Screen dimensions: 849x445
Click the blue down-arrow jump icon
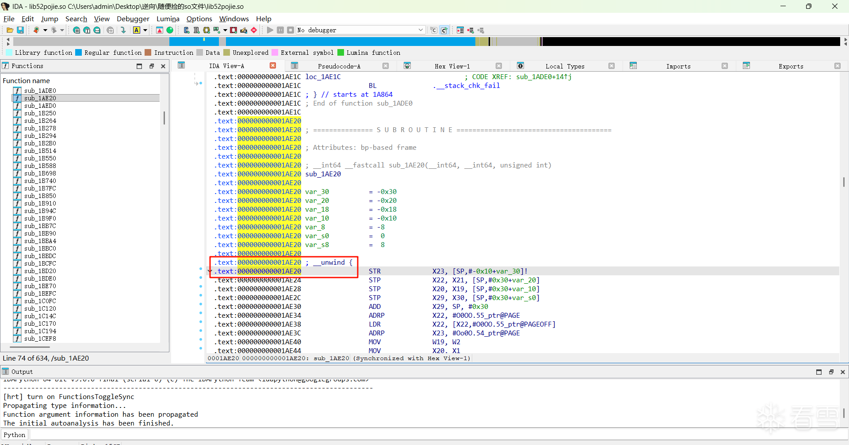pos(123,30)
